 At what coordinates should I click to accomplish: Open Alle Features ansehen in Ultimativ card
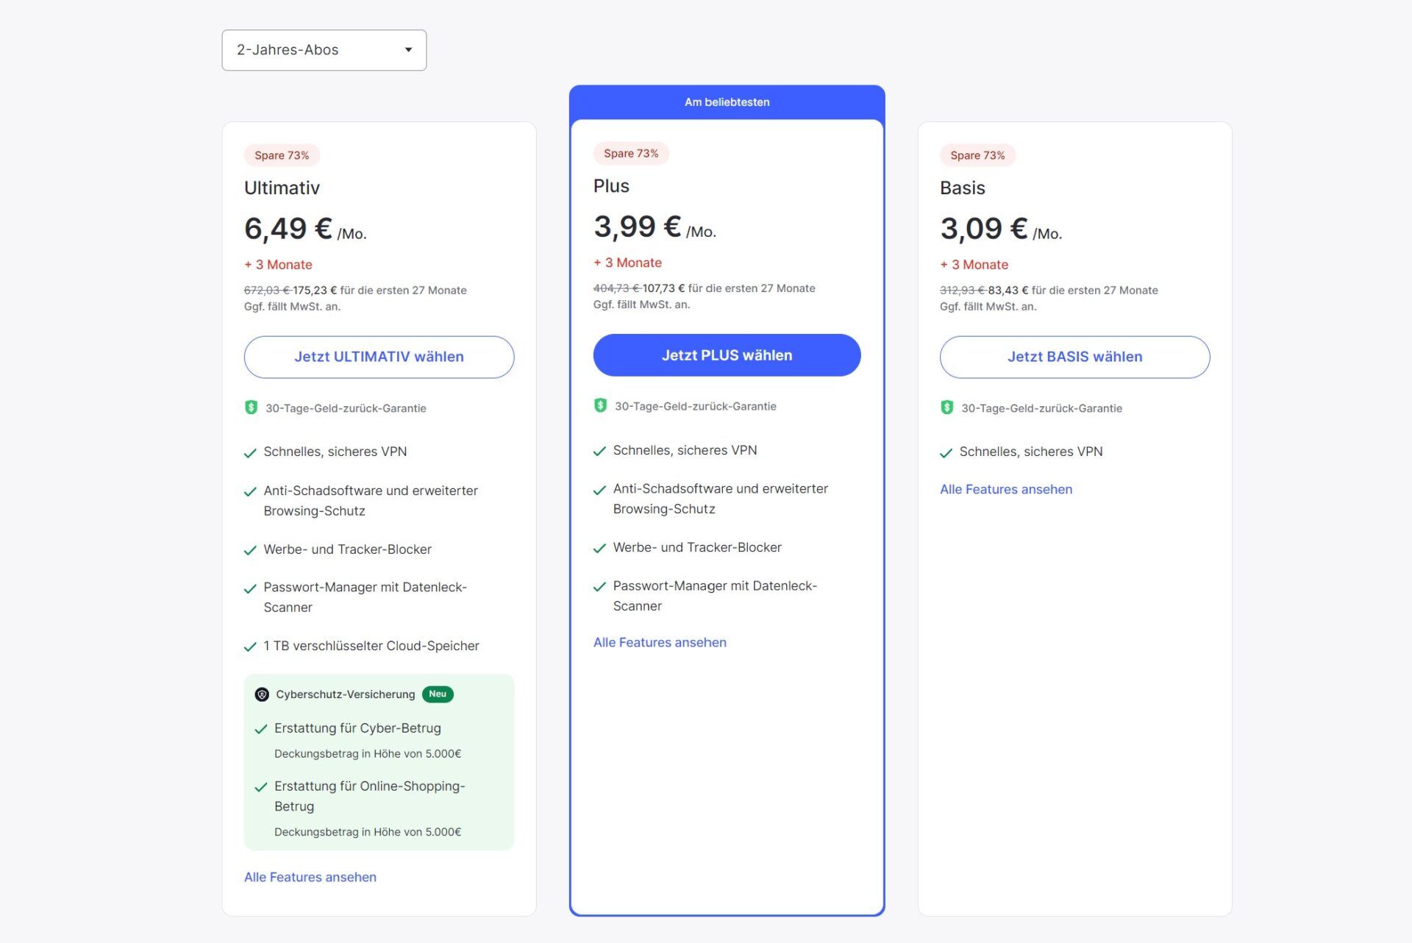[x=310, y=877]
